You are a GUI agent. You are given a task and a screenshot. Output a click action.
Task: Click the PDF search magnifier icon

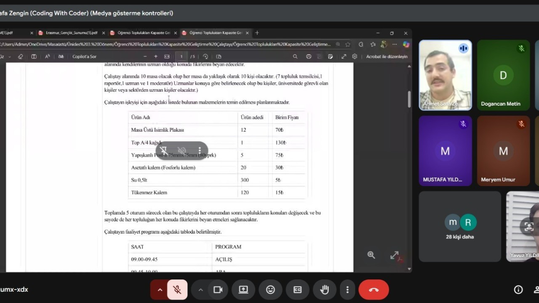pyautogui.click(x=295, y=56)
